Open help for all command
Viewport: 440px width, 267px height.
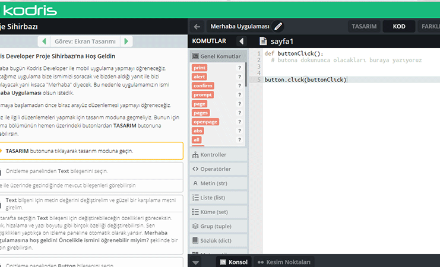coord(240,139)
